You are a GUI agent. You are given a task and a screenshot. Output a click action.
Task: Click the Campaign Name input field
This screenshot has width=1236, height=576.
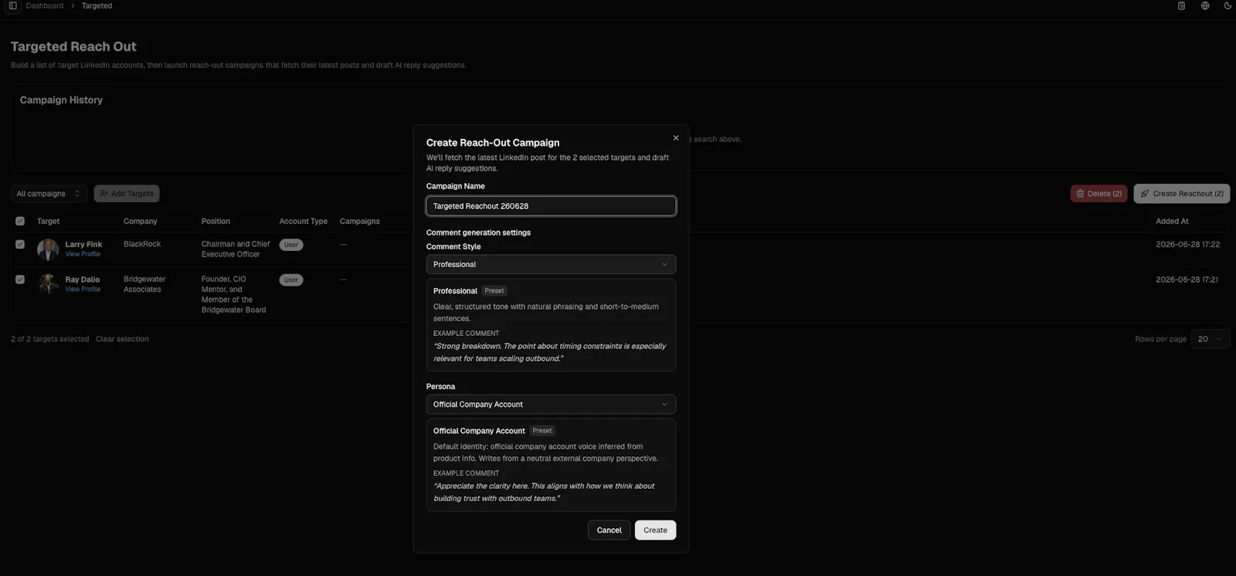click(551, 206)
